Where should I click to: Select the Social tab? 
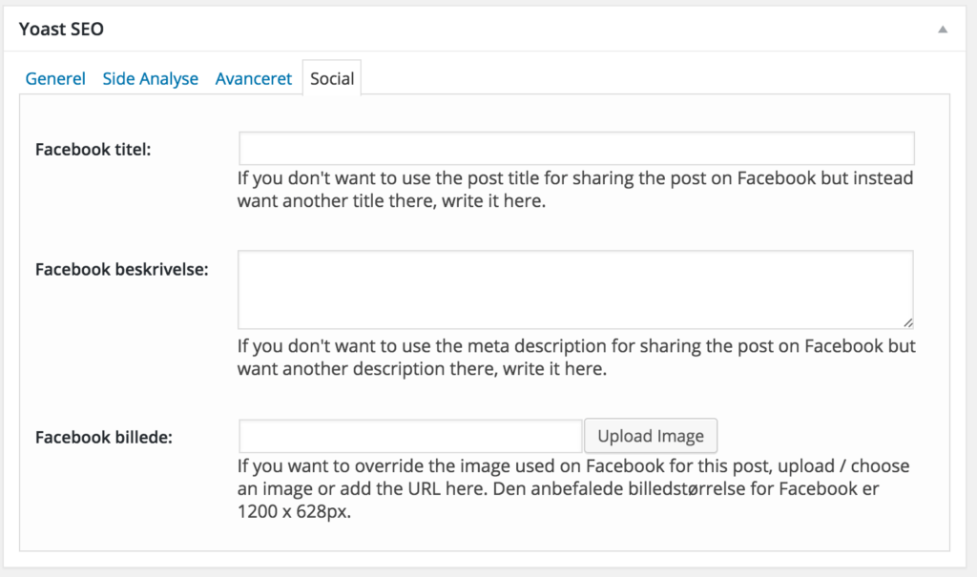click(x=332, y=78)
